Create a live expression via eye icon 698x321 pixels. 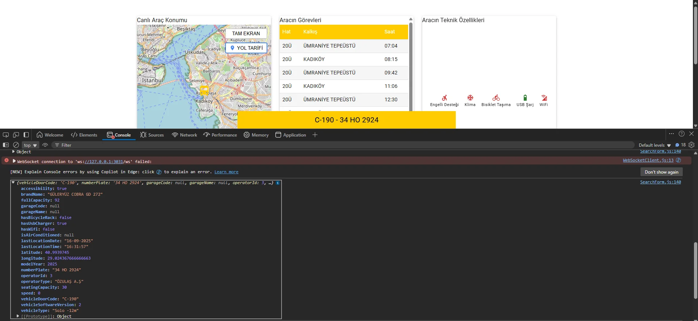click(x=45, y=145)
